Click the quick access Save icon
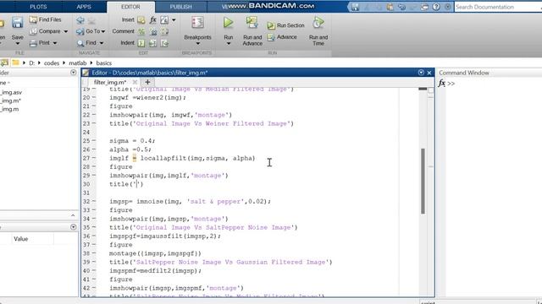The width and height of the screenshot is (542, 304). click(356, 7)
